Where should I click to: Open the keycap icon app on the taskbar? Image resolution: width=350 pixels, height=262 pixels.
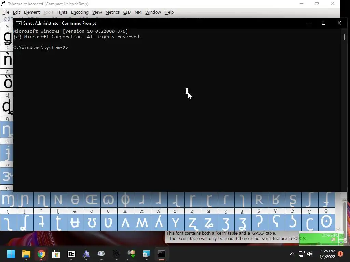(x=101, y=254)
